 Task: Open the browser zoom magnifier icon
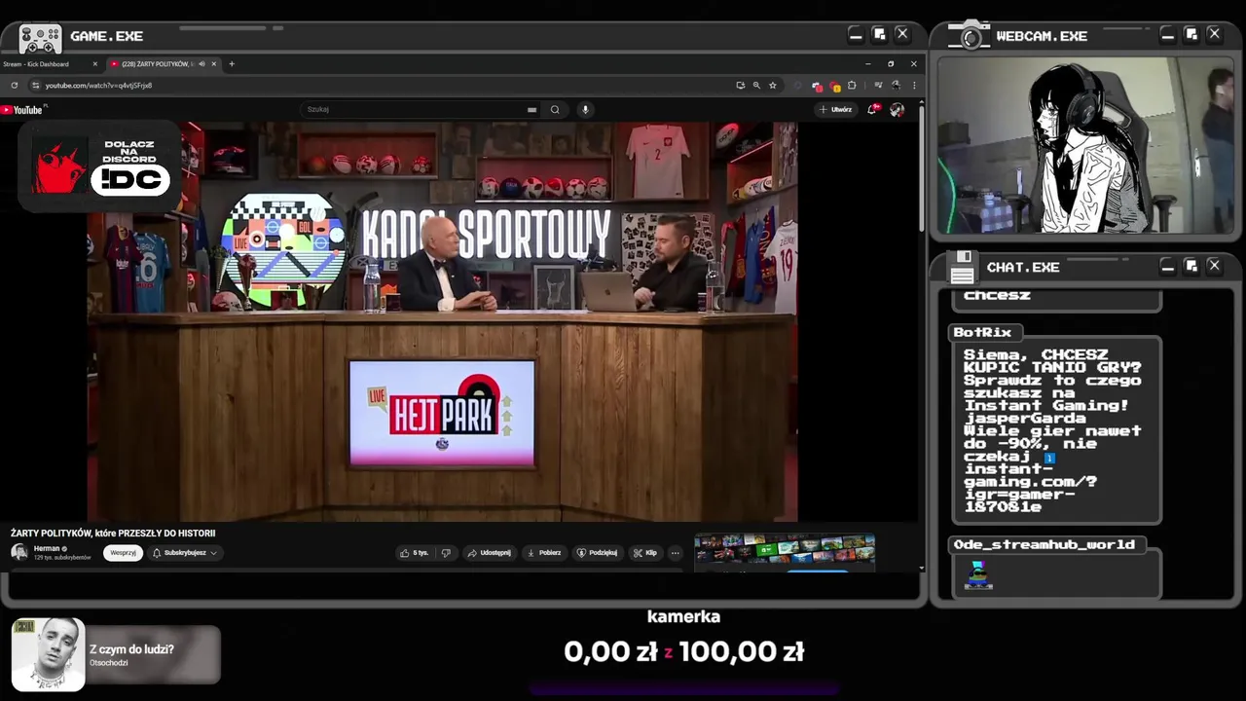(x=756, y=86)
